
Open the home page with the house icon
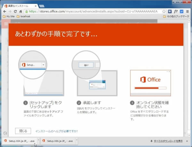pos(20,11)
